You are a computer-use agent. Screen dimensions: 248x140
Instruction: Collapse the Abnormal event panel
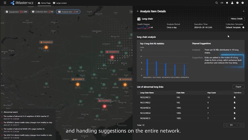tap(2, 112)
